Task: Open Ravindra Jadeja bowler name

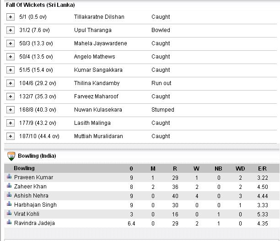Action: point(34,223)
